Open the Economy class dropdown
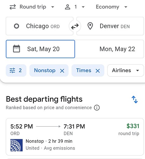This screenshot has height=159, width=145. tap(111, 7)
